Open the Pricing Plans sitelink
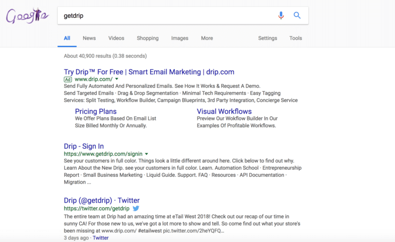 tap(96, 111)
